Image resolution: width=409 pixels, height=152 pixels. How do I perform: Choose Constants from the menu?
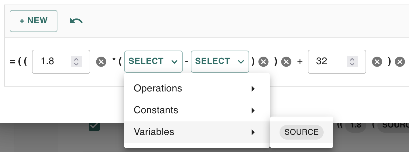tap(156, 110)
